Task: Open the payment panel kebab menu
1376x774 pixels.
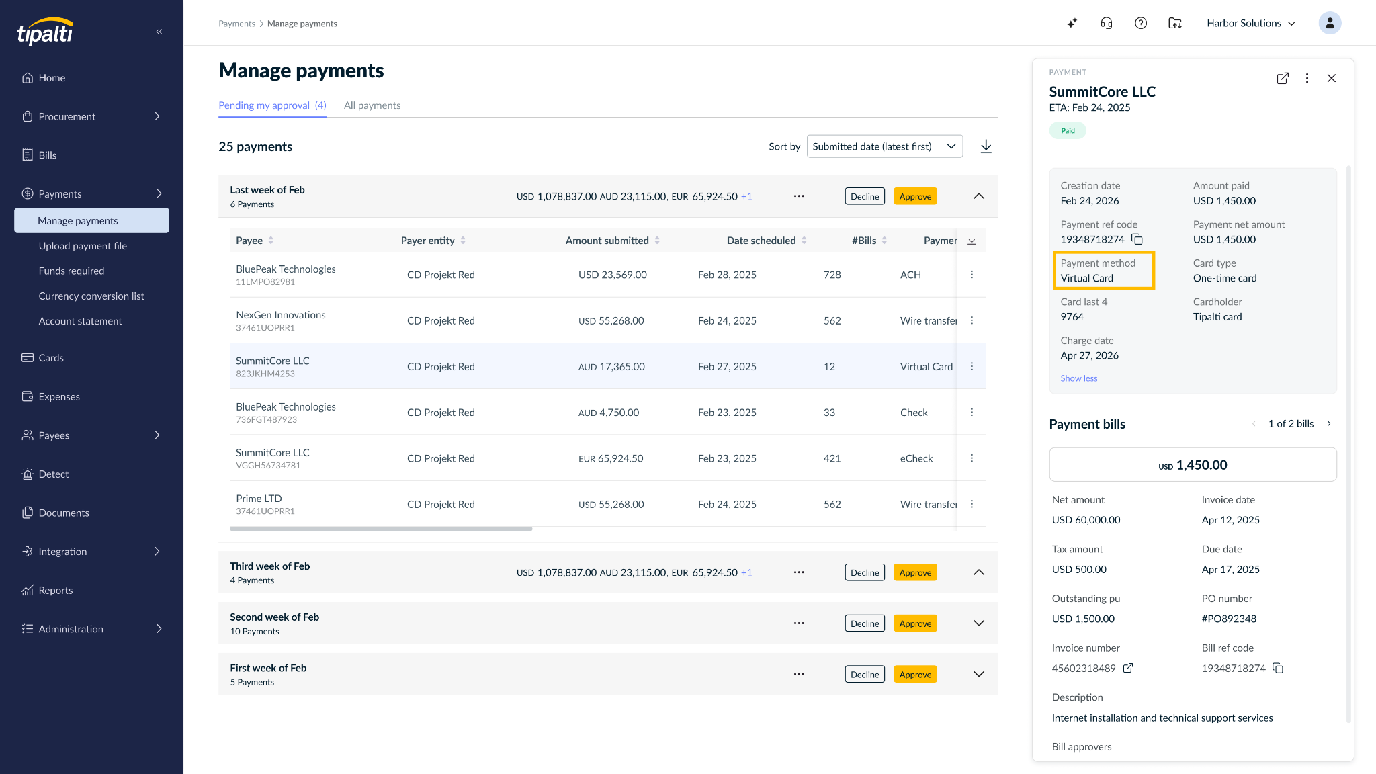Action: point(1307,78)
